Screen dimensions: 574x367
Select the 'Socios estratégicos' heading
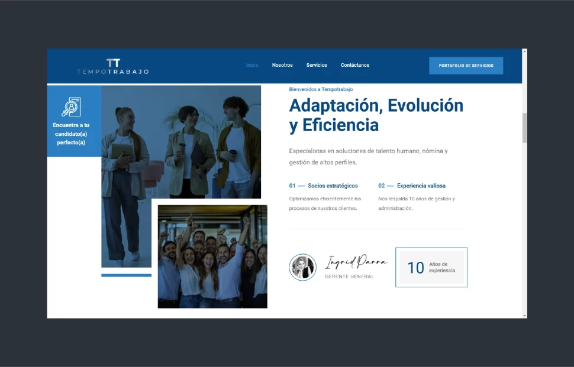(x=333, y=186)
